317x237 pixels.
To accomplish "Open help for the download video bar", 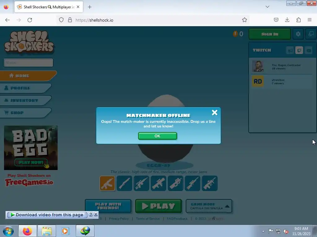I will click(91, 214).
